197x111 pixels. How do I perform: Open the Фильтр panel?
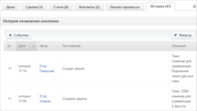[x=183, y=35]
